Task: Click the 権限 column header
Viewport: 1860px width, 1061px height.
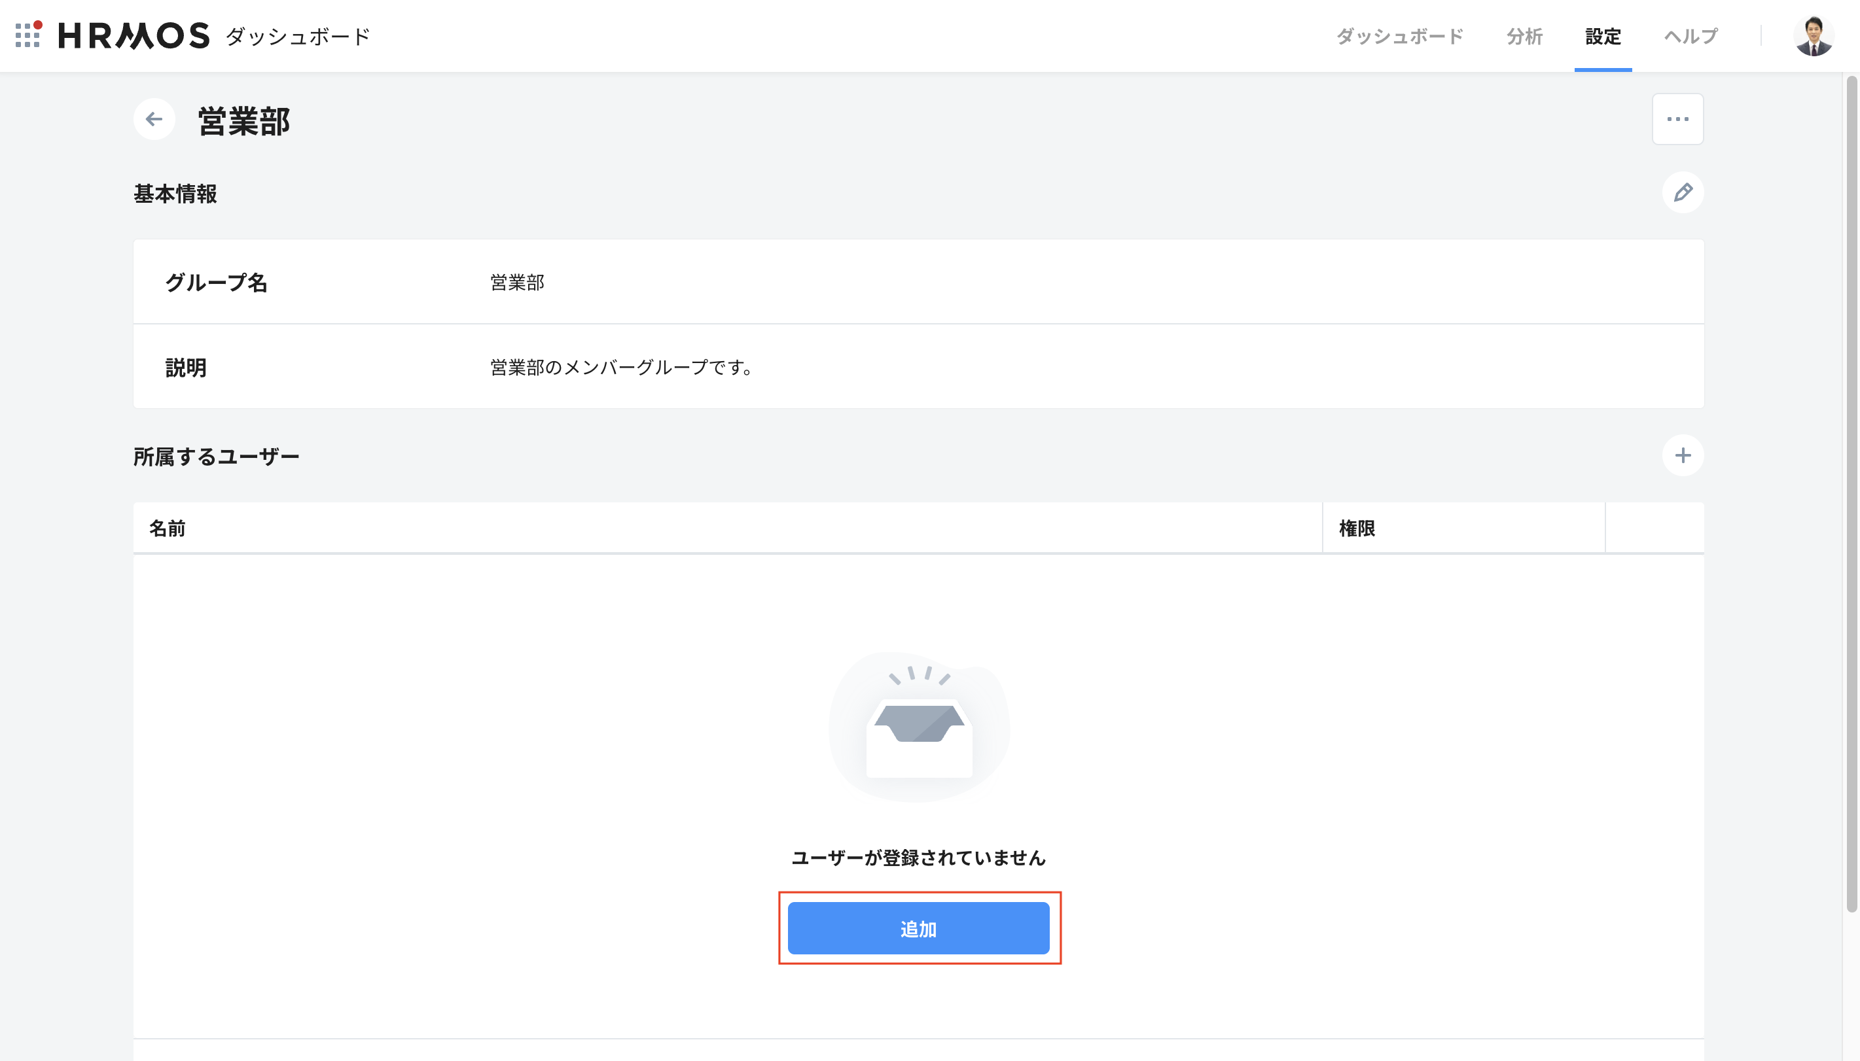Action: (1356, 529)
